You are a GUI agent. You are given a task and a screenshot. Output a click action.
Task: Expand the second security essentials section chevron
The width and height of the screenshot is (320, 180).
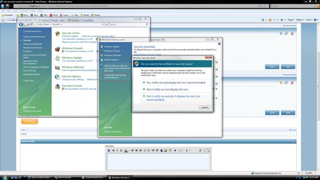(216, 69)
